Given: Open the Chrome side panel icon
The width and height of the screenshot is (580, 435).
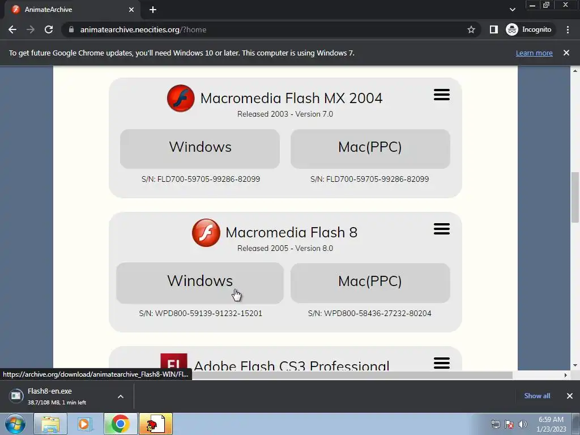Looking at the screenshot, I should pos(494,29).
